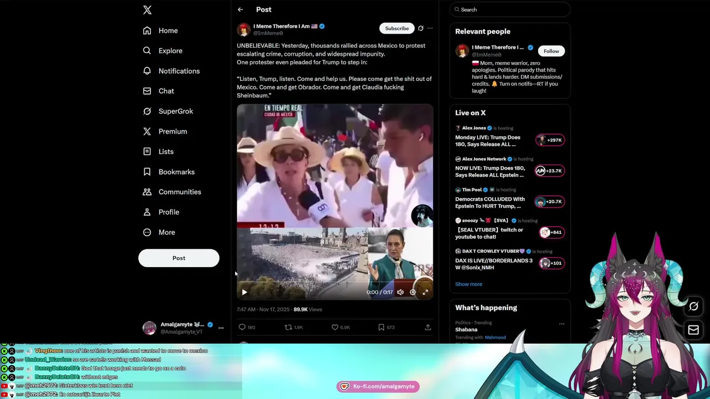Open video settings gear icon
The height and width of the screenshot is (399, 710).
(413, 292)
